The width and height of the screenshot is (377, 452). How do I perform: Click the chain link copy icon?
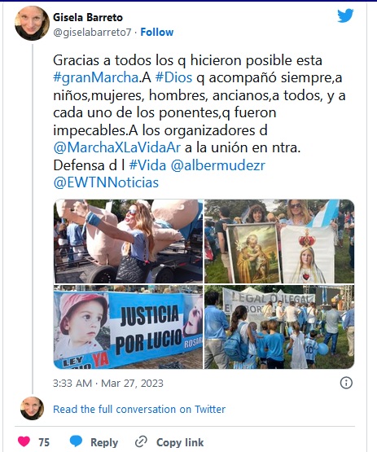(x=141, y=441)
